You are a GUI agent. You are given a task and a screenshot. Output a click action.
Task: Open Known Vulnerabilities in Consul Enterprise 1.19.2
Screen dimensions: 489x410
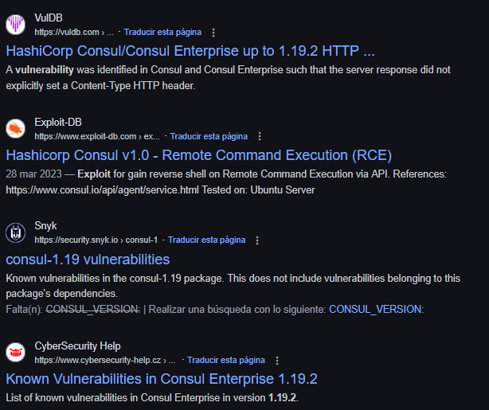coord(162,379)
